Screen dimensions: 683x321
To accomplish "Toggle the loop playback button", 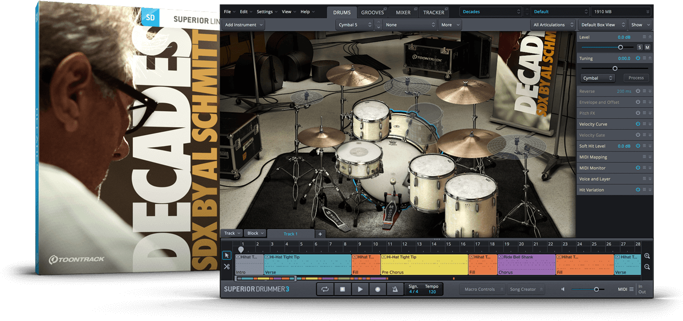I will pyautogui.click(x=325, y=289).
